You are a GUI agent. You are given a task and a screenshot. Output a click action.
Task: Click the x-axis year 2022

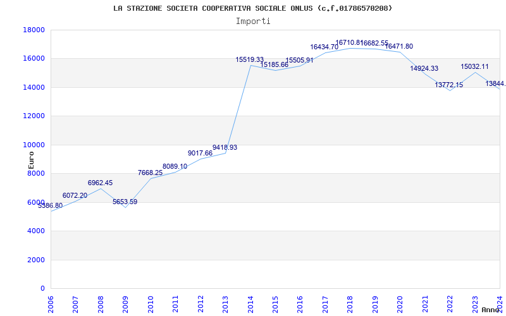coord(450,304)
